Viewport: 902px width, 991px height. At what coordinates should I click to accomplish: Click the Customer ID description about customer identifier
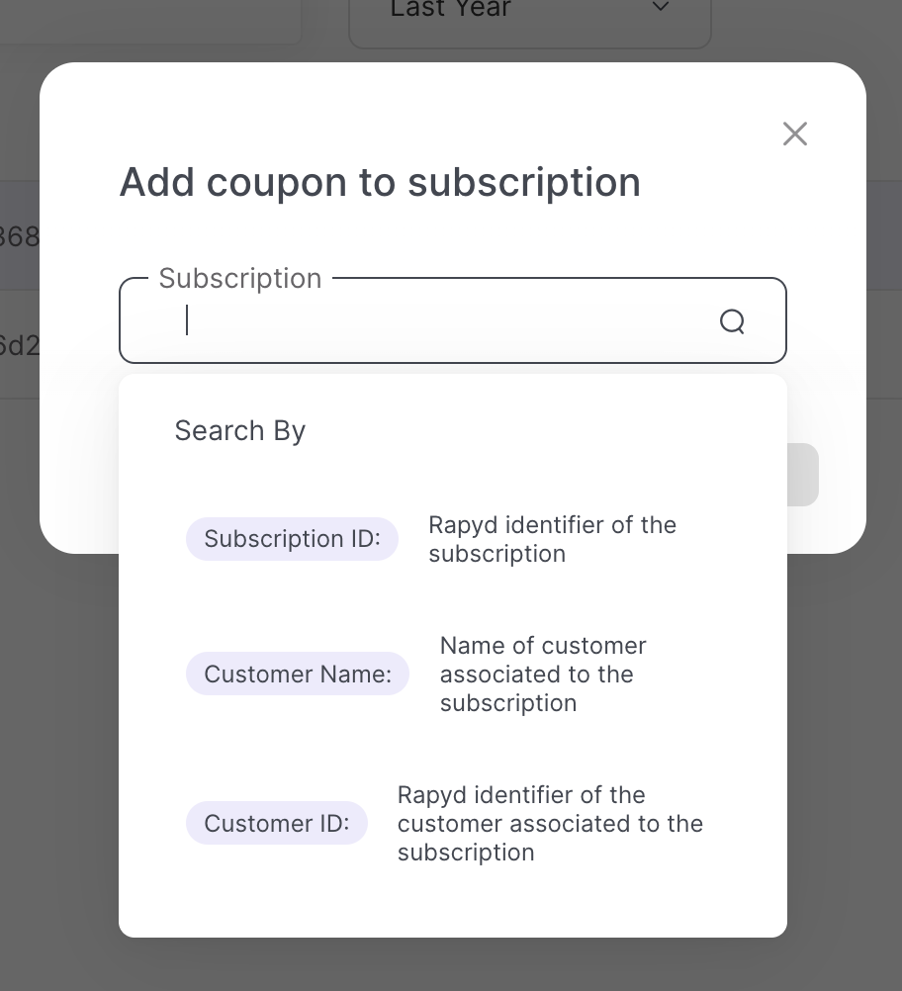[x=550, y=823]
